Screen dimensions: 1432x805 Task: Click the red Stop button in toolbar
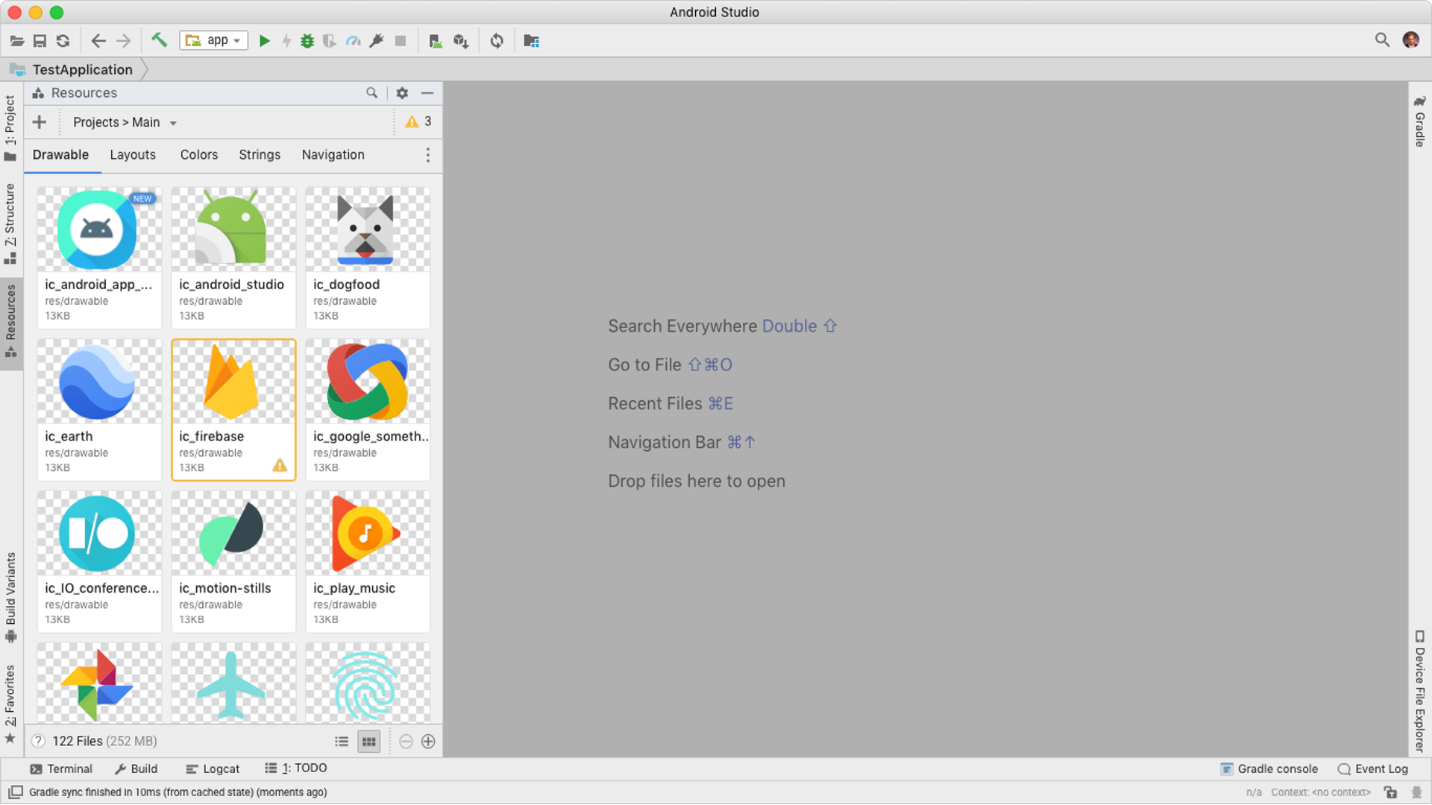(401, 41)
